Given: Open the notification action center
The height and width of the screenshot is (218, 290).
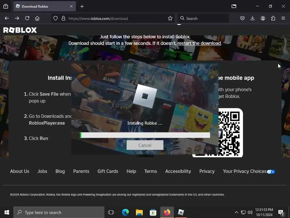Looking at the screenshot, I should coord(281,212).
